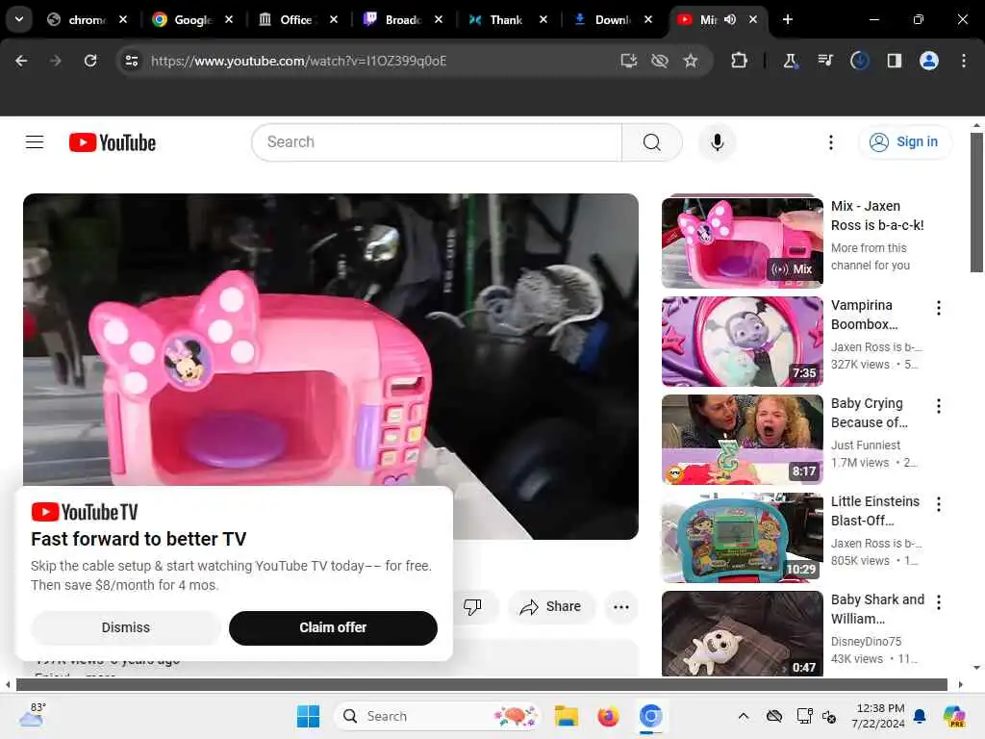Open the YouTube hamburger guide menu

pos(35,142)
